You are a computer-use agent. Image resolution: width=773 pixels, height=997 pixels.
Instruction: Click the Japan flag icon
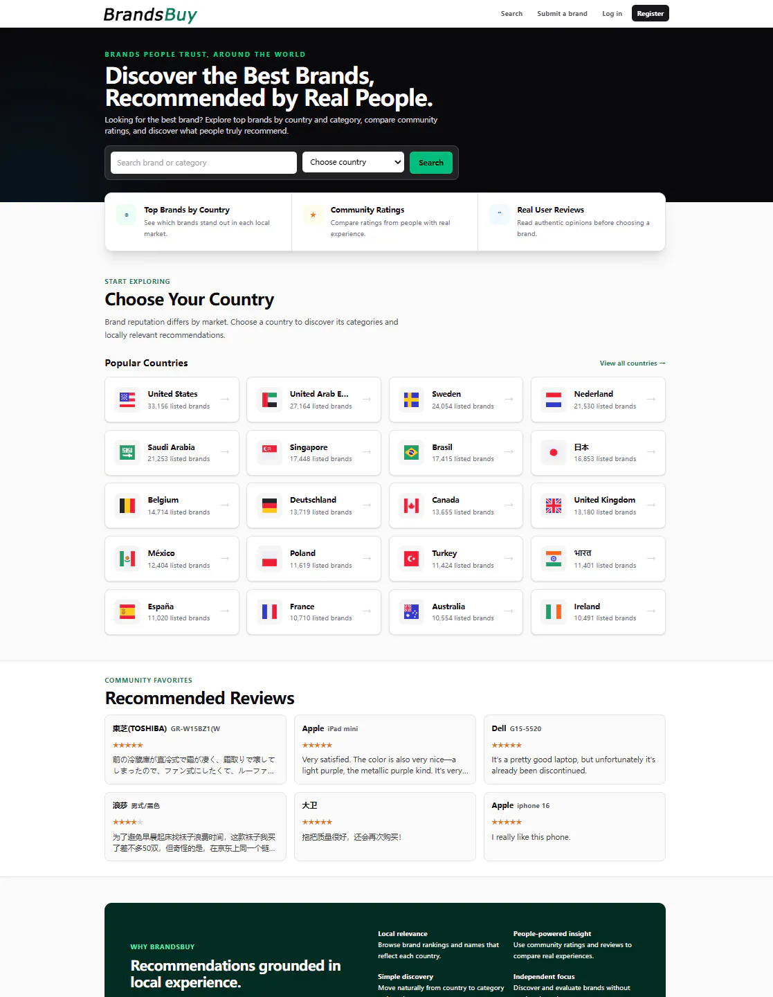pos(554,453)
